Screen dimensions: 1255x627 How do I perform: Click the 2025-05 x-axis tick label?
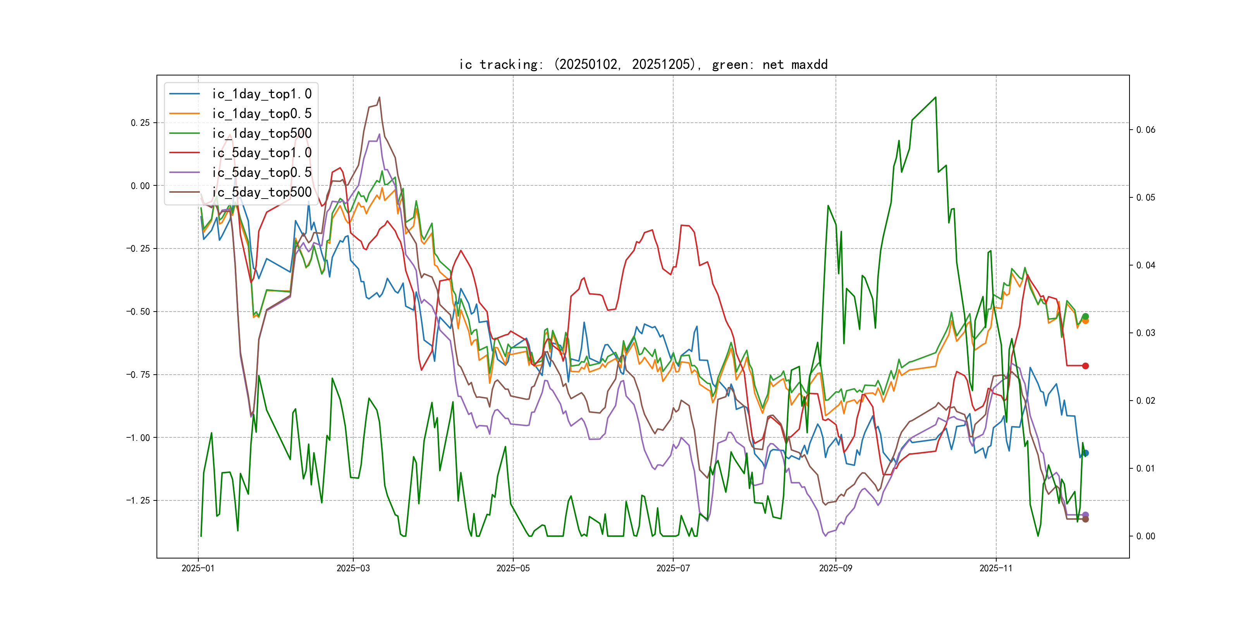tap(512, 568)
